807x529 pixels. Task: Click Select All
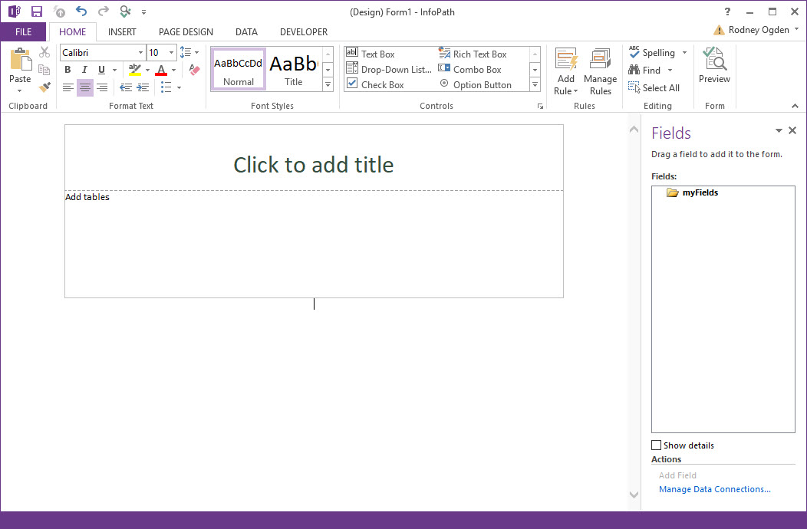coord(654,88)
